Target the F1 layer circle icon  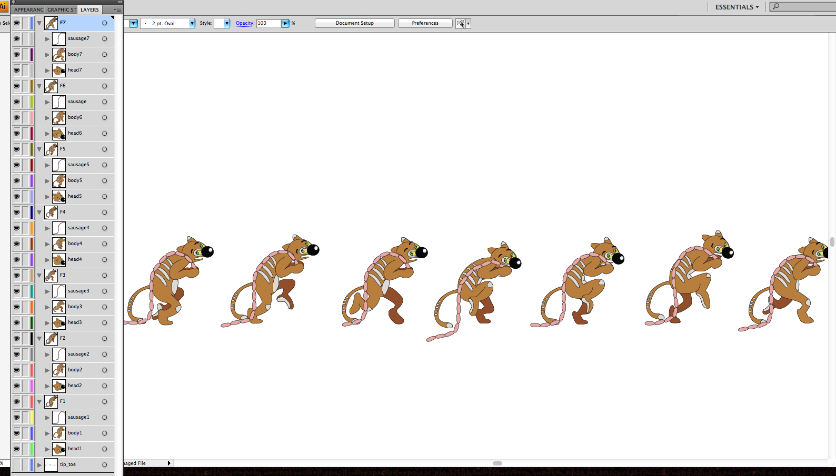click(x=105, y=402)
